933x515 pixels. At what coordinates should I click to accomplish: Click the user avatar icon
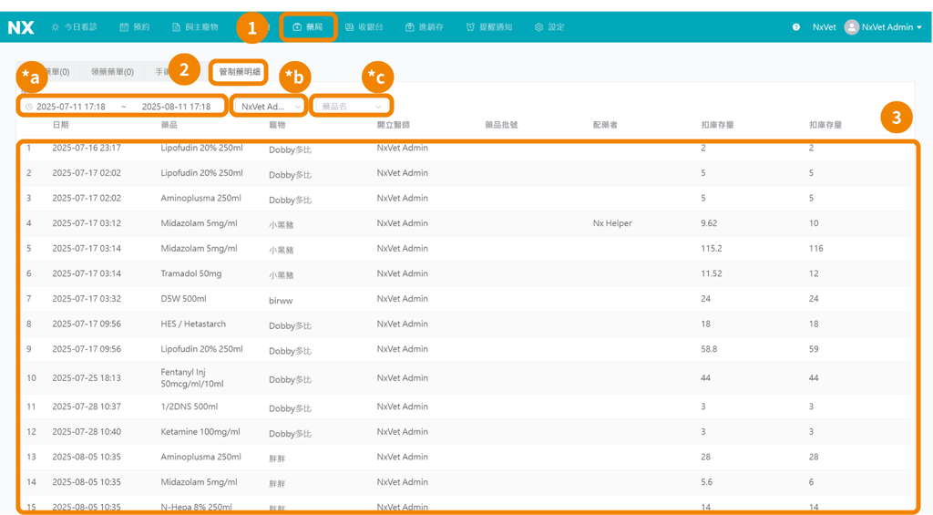click(x=852, y=27)
